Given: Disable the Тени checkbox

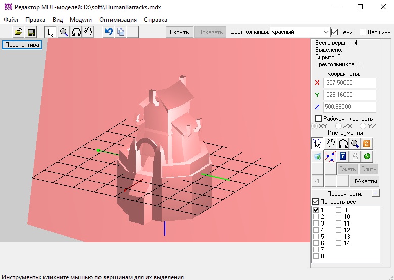Looking at the screenshot, I should coord(334,32).
